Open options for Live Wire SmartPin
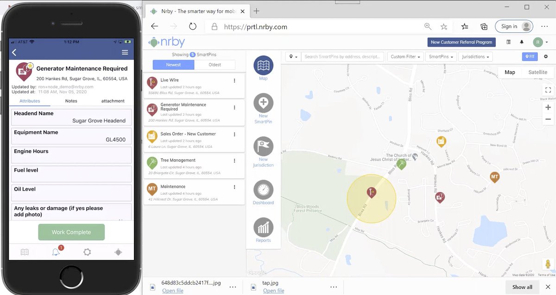Image resolution: width=556 pixels, height=295 pixels. [x=234, y=80]
